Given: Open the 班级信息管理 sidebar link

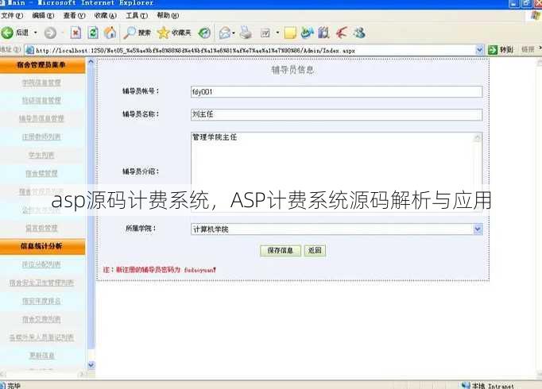Looking at the screenshot, I should tap(41, 101).
